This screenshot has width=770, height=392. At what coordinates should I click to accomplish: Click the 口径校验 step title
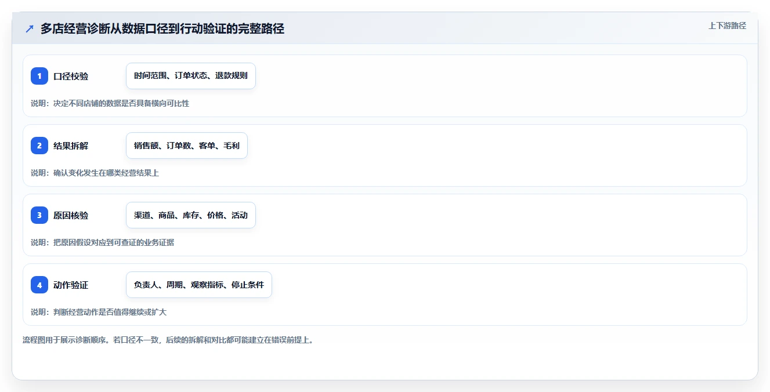point(71,76)
